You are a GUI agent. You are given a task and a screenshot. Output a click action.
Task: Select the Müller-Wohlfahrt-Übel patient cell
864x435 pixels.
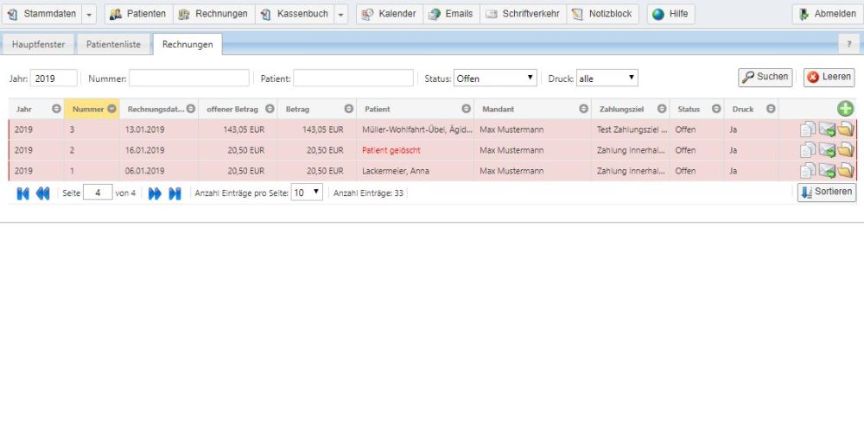(x=415, y=130)
